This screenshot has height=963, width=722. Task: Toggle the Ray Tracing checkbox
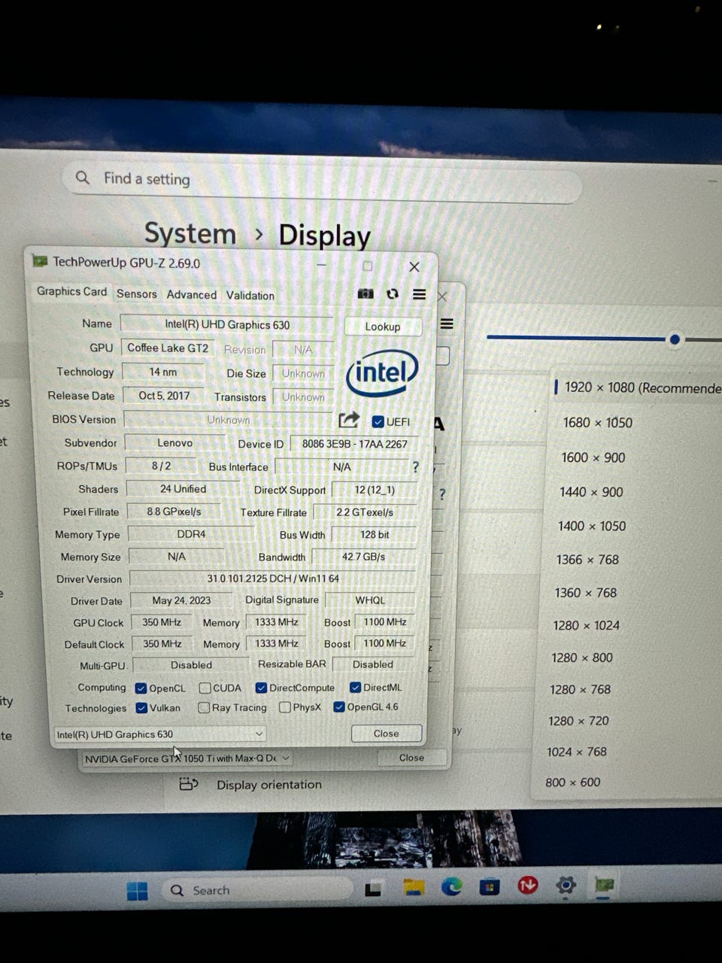(x=204, y=707)
